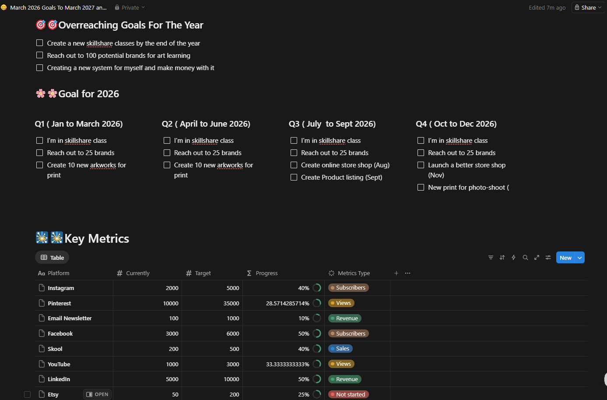
Task: Open the Instagram page
Action: 61,288
